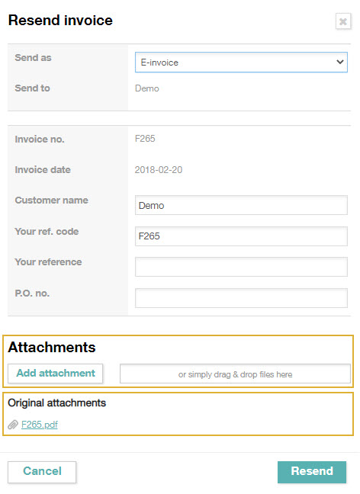Focus the Customer name field
360x494 pixels.
click(241, 205)
